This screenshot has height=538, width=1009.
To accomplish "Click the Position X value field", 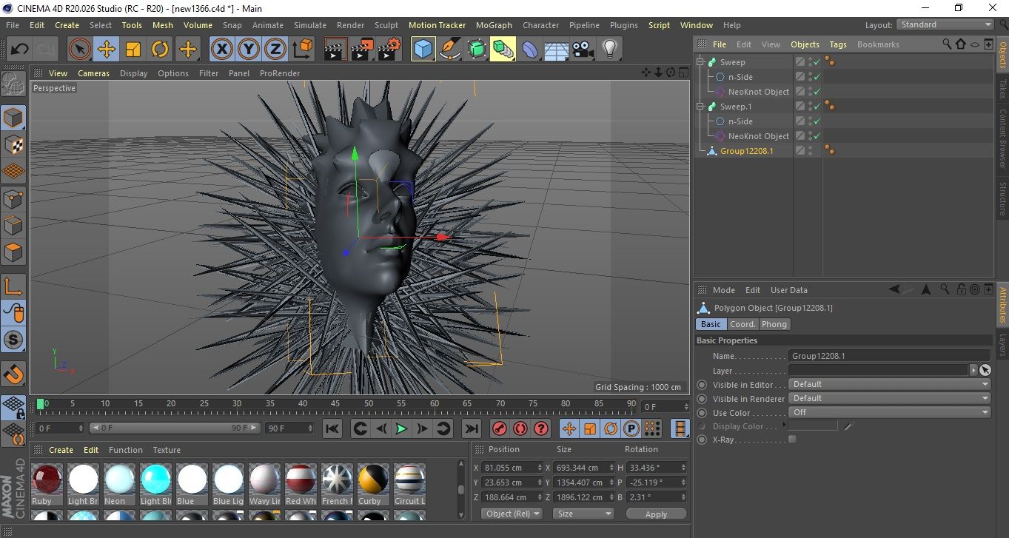I will tap(512, 468).
